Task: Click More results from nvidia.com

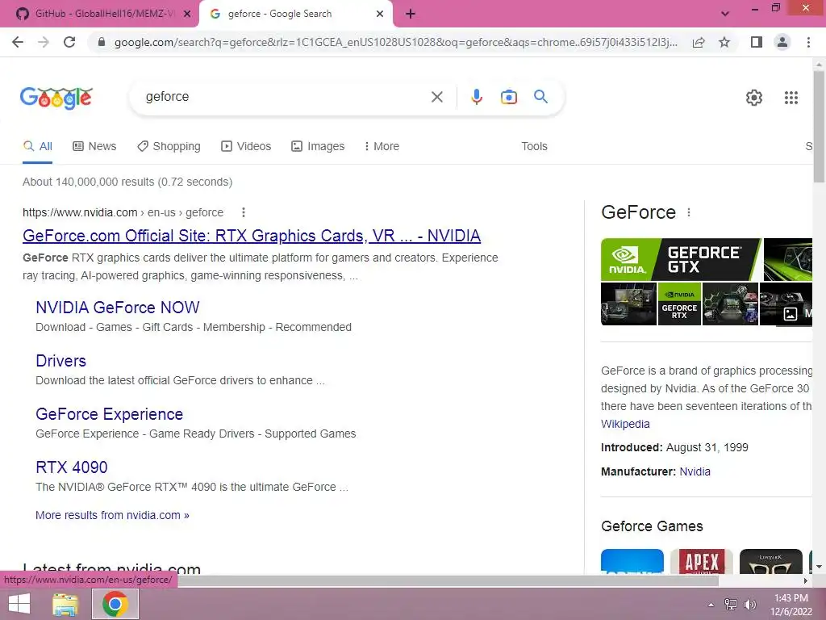Action: click(x=112, y=515)
